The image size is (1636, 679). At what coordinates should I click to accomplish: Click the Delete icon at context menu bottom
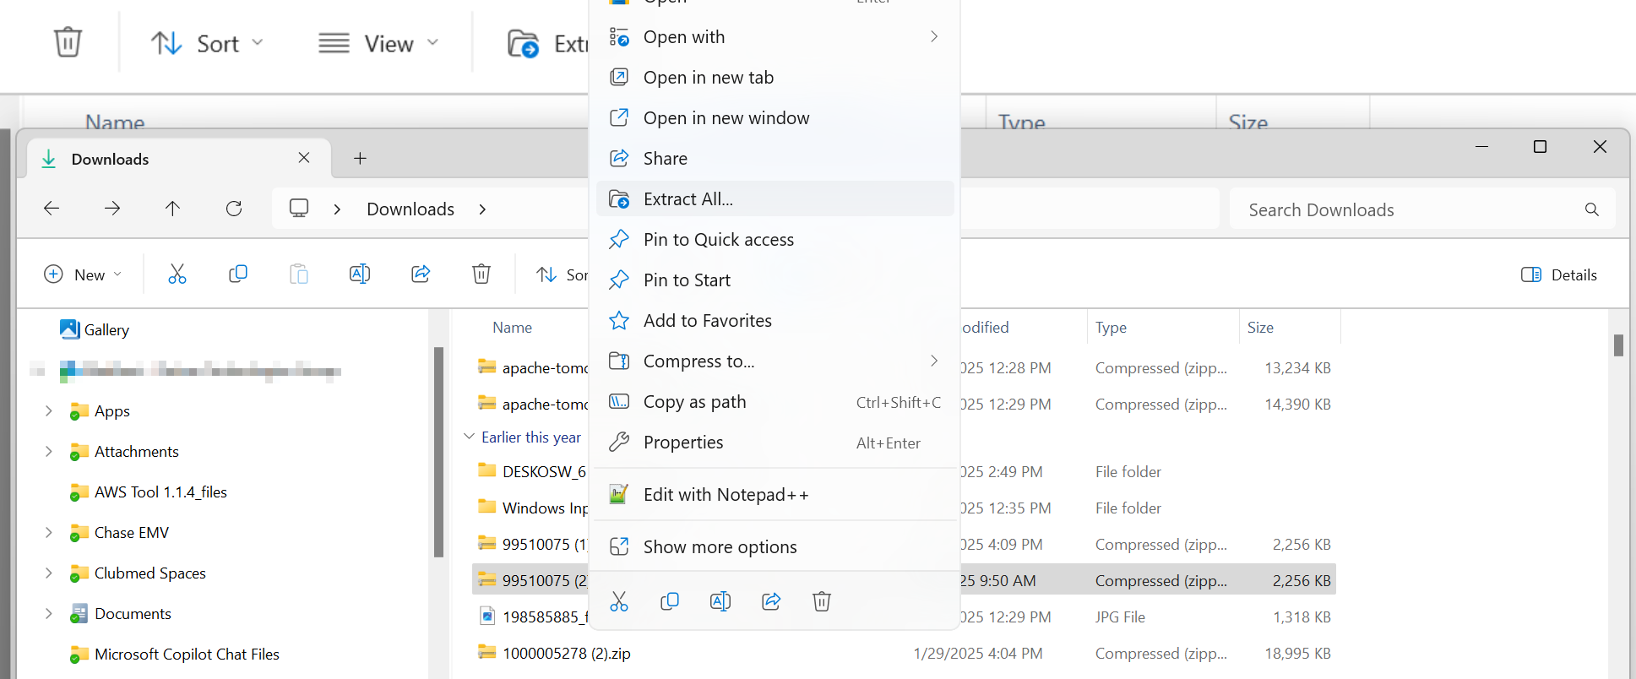822,600
